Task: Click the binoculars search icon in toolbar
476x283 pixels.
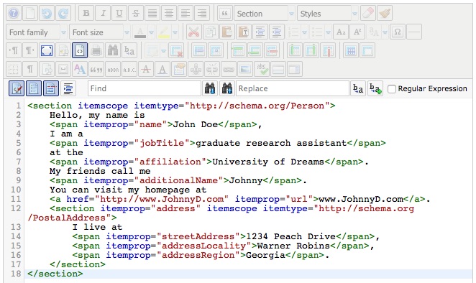Action: [x=113, y=51]
